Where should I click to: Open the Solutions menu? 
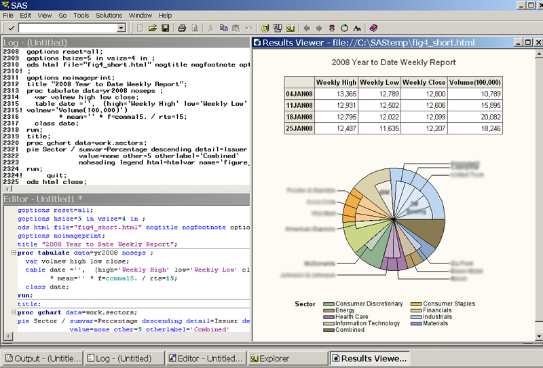109,15
